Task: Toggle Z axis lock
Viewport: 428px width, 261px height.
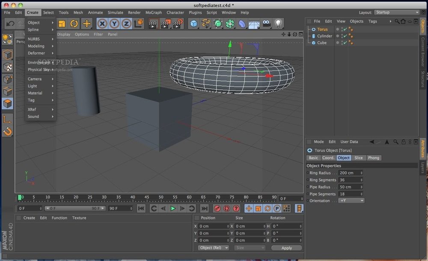Action: [126, 23]
